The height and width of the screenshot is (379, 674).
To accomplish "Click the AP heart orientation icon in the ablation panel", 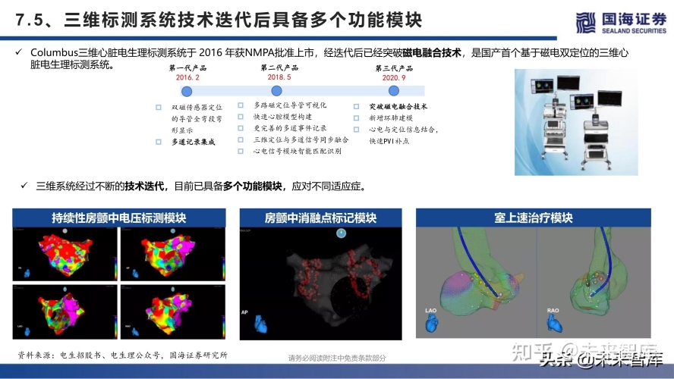I will pos(260,324).
